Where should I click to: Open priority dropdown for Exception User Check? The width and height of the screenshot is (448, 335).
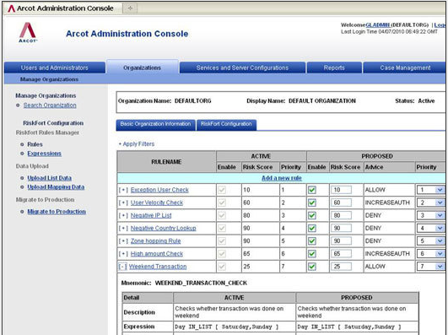click(x=430, y=190)
